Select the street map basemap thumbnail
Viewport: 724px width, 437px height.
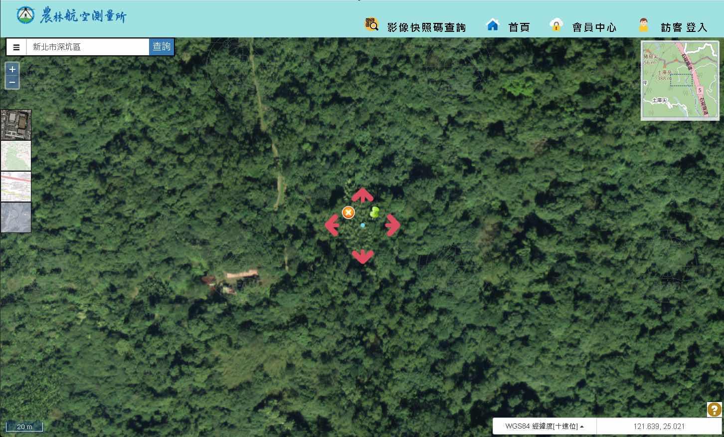[x=16, y=187]
